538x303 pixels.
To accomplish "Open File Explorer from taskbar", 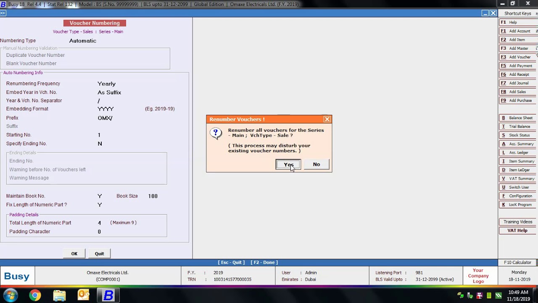I will tap(59, 295).
